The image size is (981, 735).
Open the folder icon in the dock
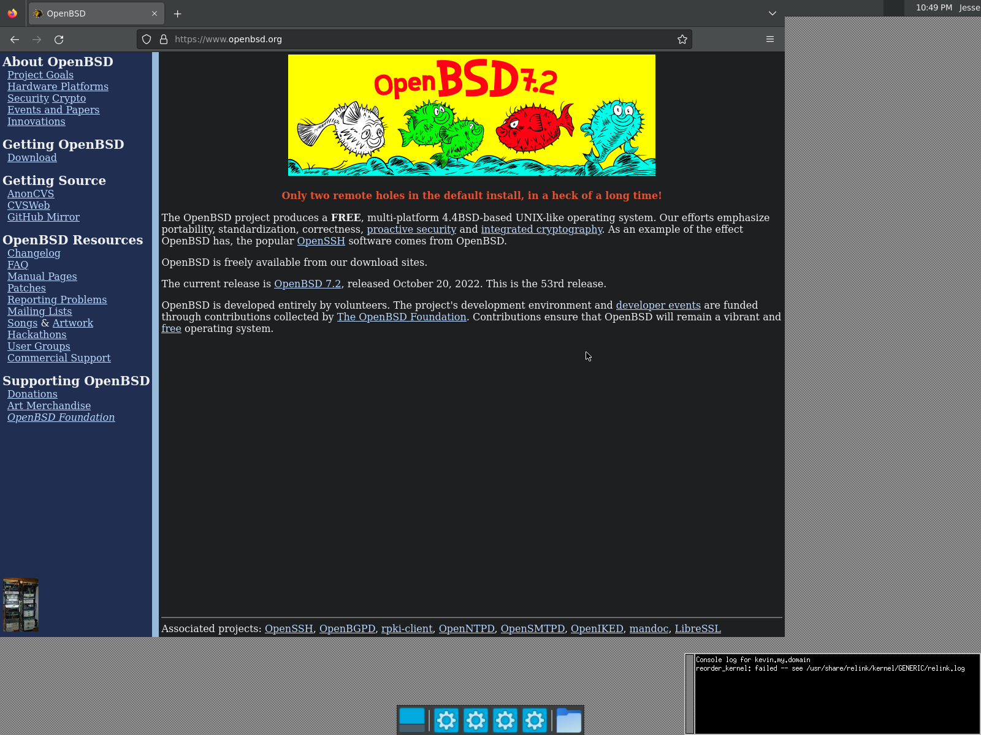568,720
